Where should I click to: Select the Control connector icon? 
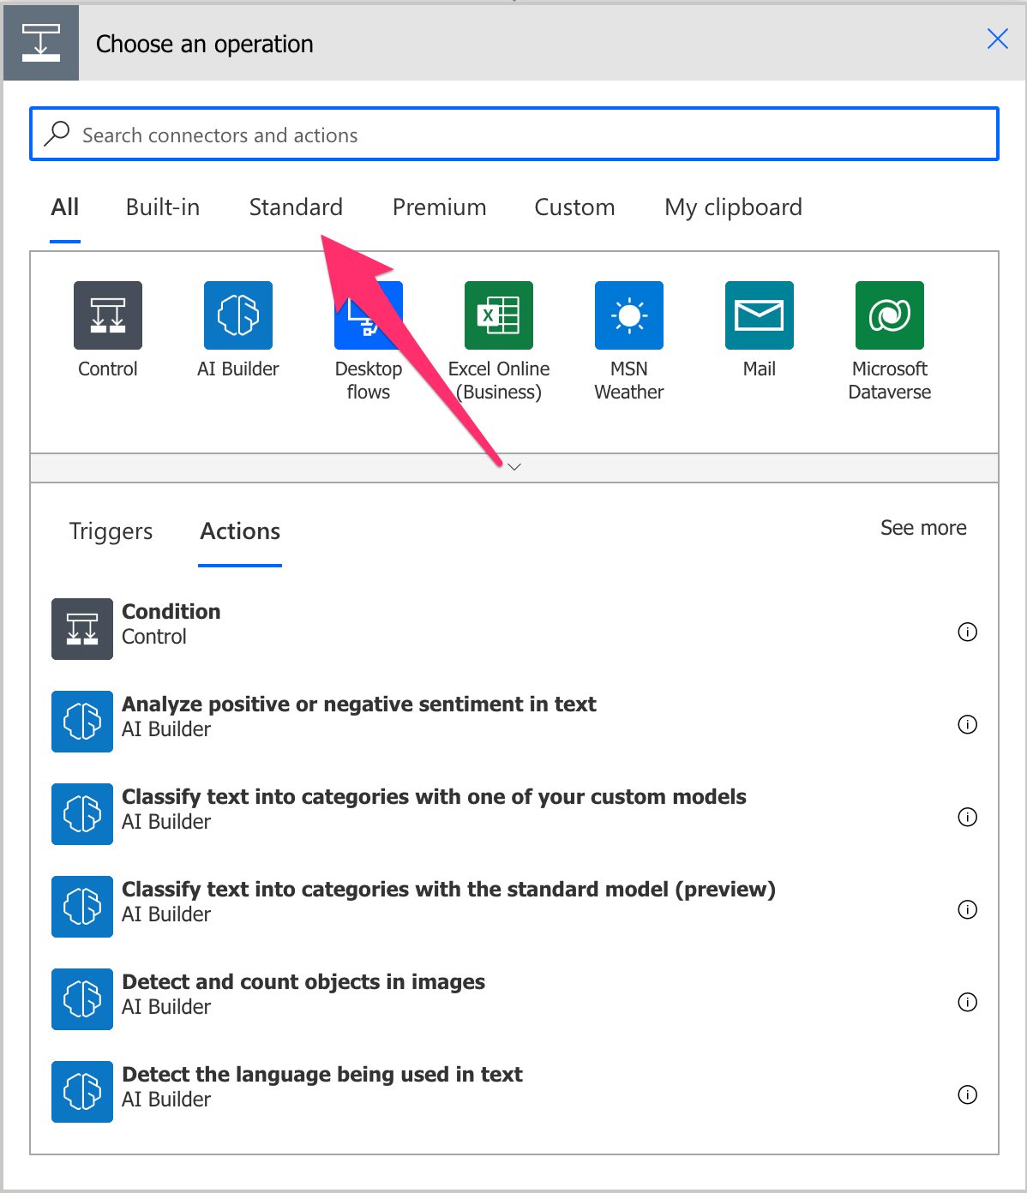(x=108, y=315)
